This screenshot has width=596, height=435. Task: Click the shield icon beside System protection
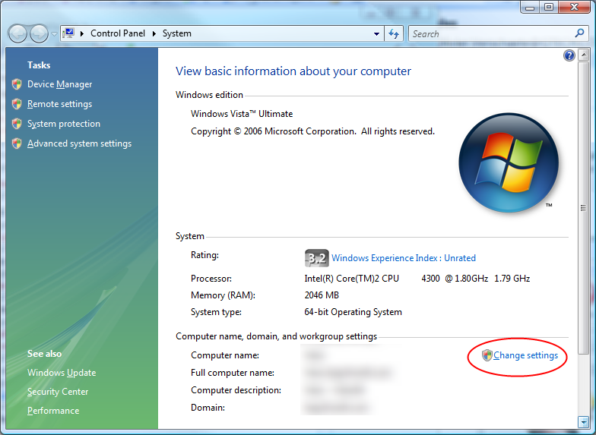coord(17,123)
